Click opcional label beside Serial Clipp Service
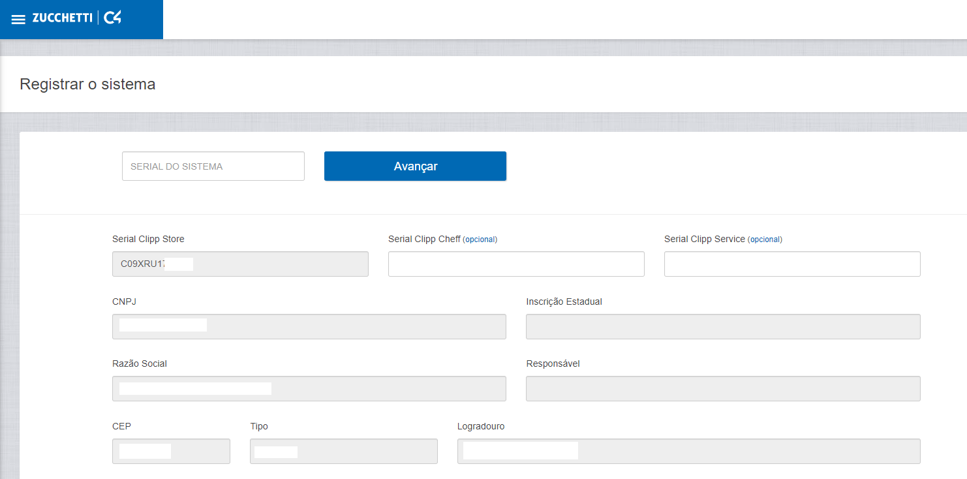Image resolution: width=967 pixels, height=479 pixels. 765,239
